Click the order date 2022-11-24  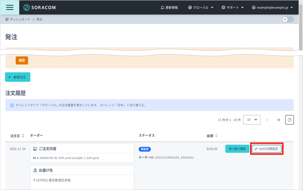point(18,149)
